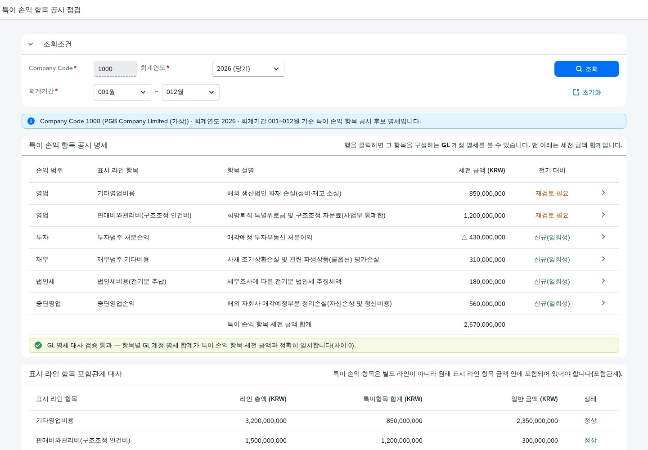
Task: Click 재검토 필요 status on 판매비와관리비 row
Action: click(552, 216)
